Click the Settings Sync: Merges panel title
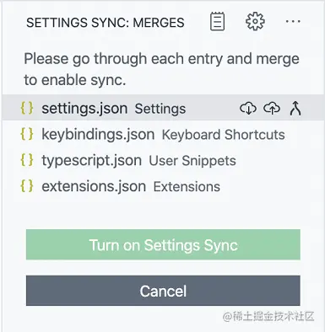This screenshot has width=325, height=332. tap(106, 23)
